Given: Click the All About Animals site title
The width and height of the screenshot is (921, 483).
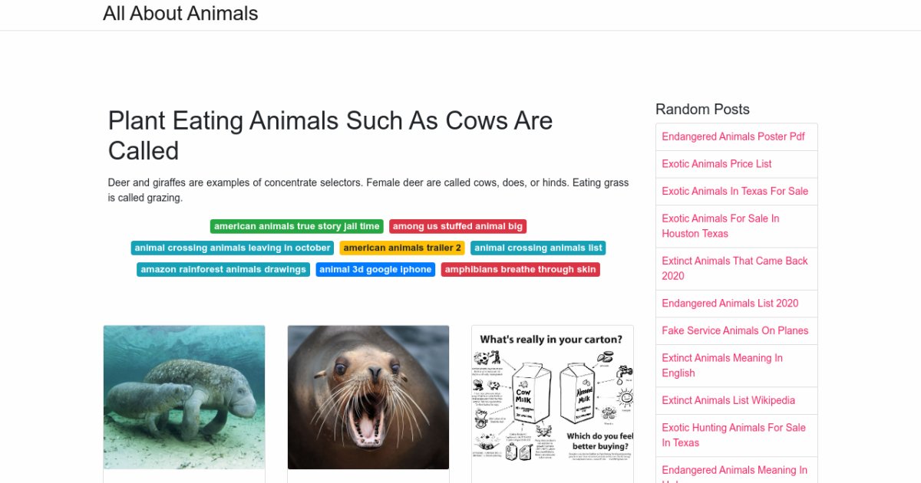Looking at the screenshot, I should click(180, 13).
